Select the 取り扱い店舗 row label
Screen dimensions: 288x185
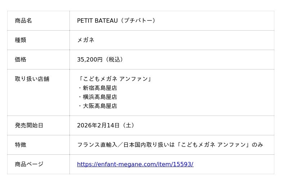32,79
